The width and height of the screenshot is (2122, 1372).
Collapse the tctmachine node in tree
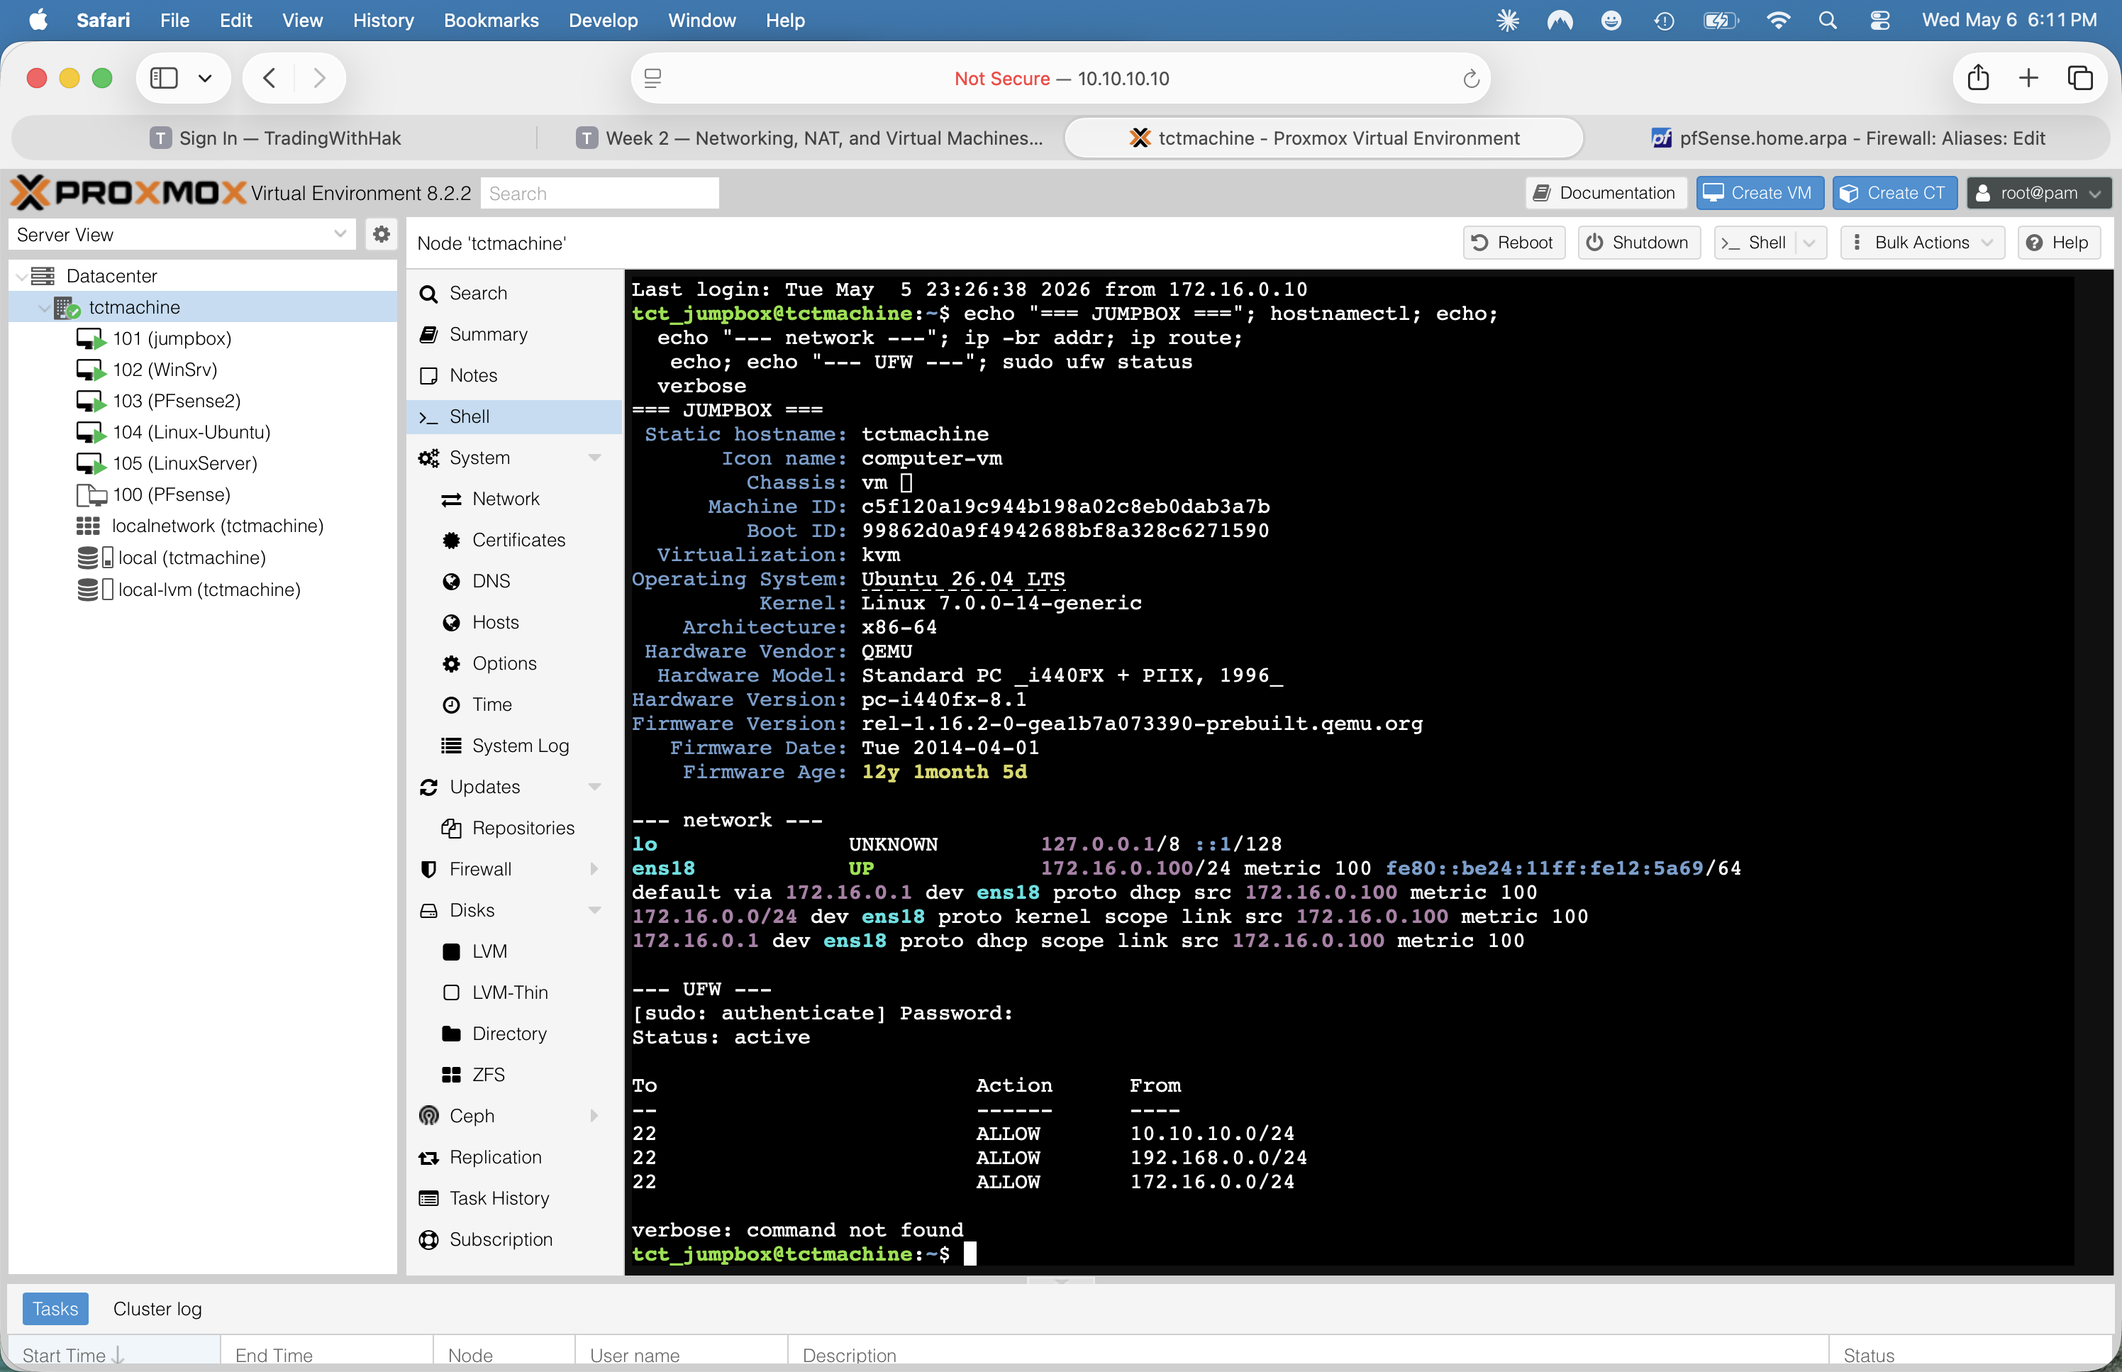44,307
